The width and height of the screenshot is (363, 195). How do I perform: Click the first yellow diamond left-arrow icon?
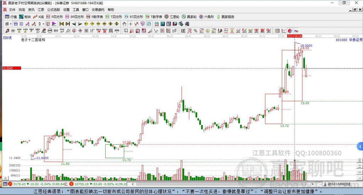(x=86, y=24)
